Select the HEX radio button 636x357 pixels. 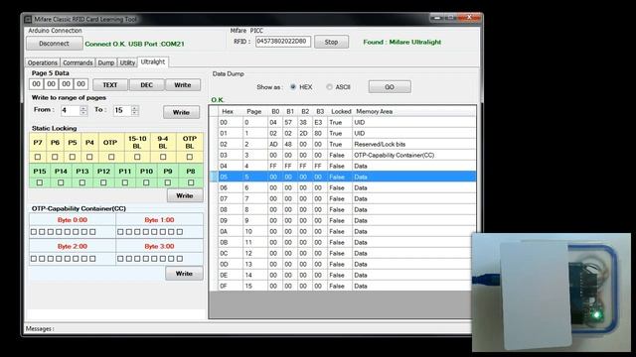pos(293,87)
